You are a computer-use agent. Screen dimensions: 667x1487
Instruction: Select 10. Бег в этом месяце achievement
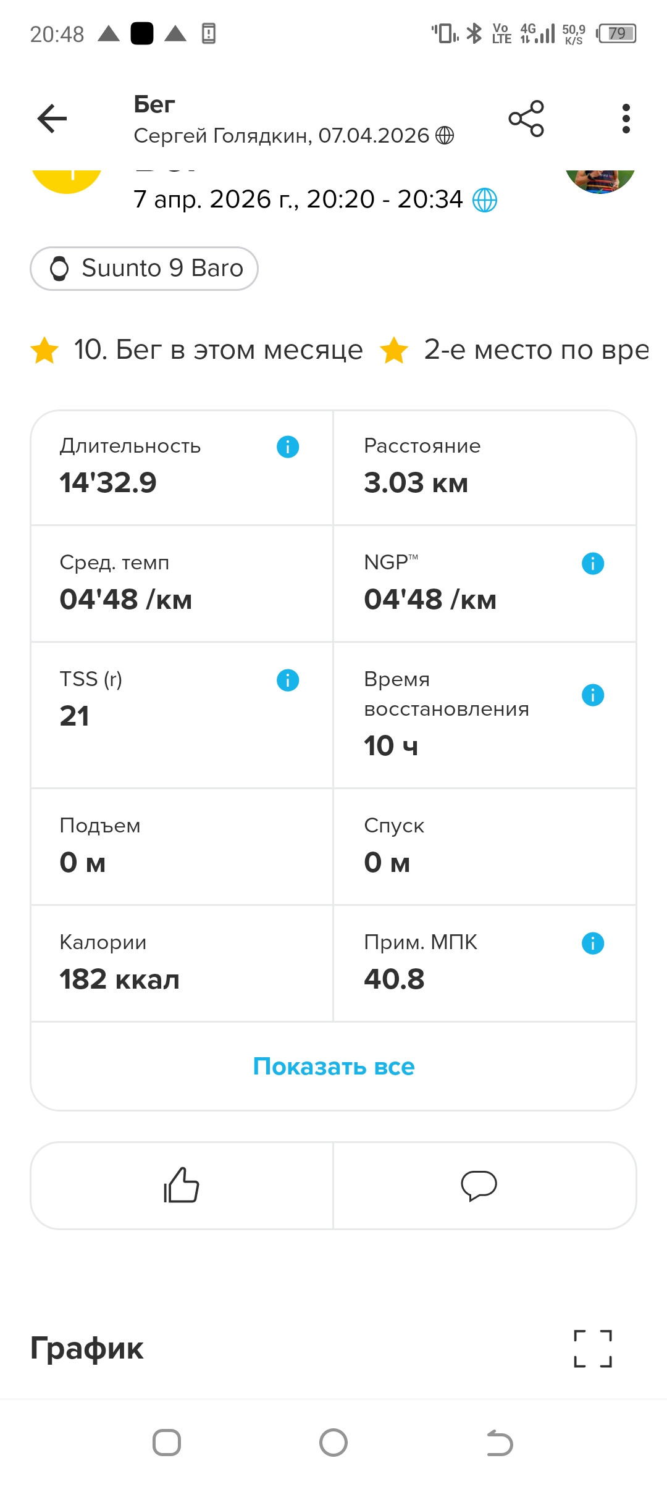click(197, 350)
